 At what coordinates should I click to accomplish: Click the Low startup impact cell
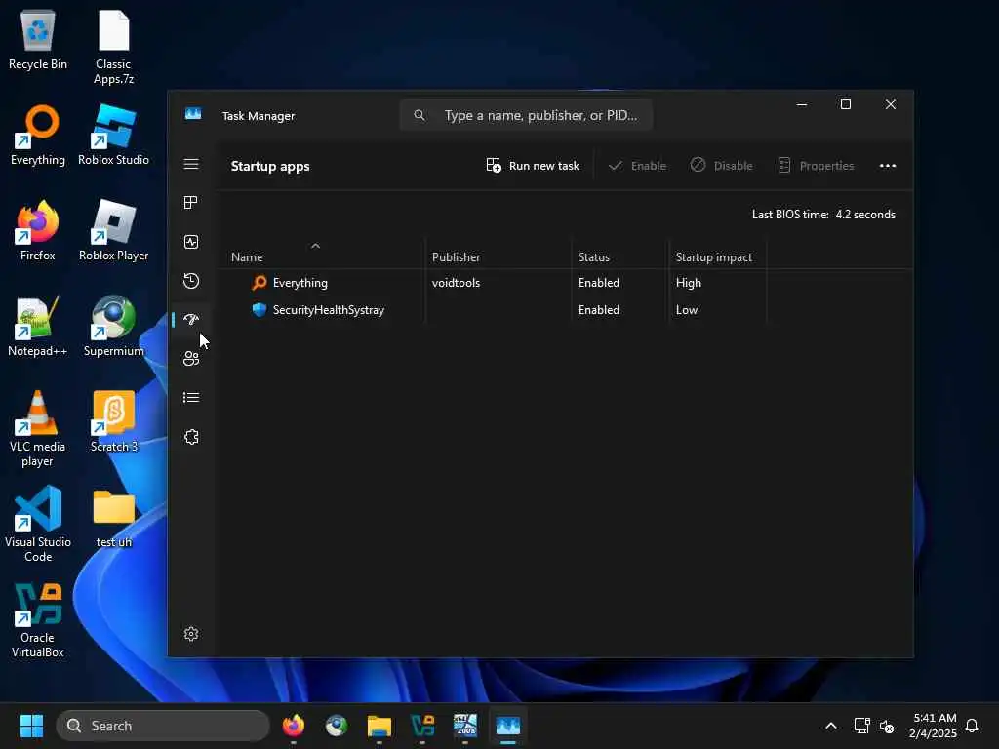click(687, 310)
